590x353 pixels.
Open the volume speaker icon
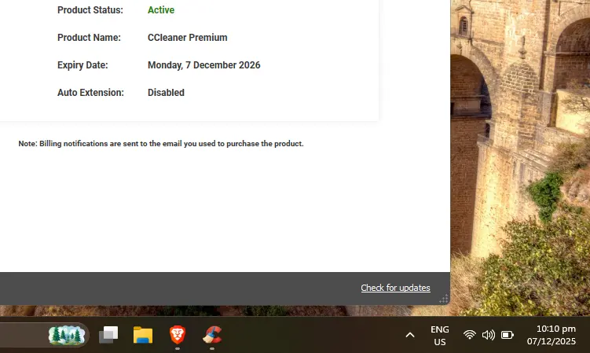pyautogui.click(x=489, y=335)
